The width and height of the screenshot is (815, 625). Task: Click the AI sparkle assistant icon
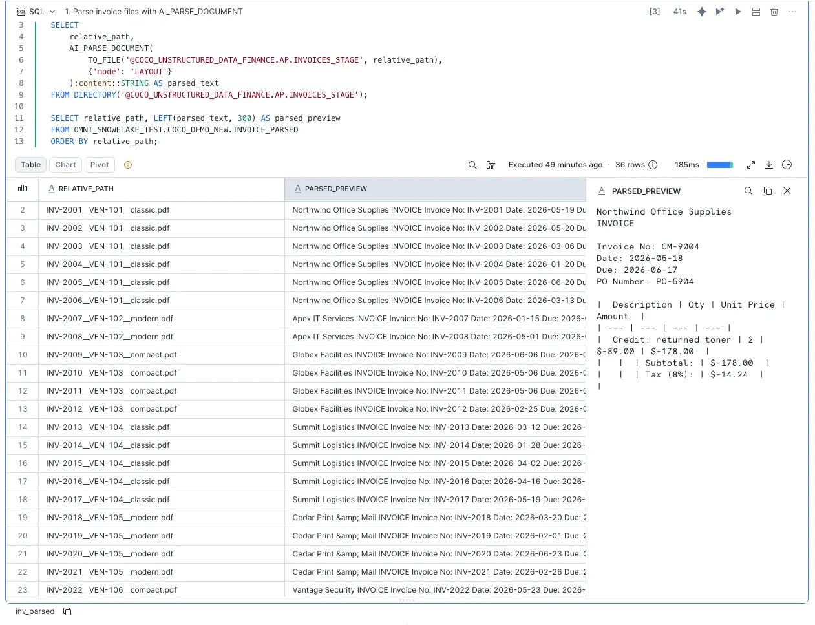click(702, 12)
